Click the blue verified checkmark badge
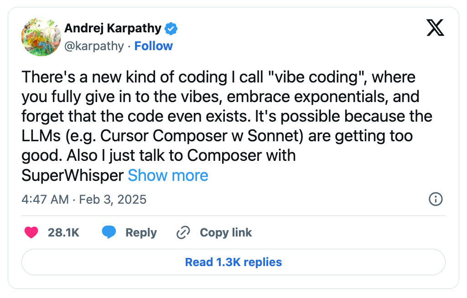 (x=171, y=29)
